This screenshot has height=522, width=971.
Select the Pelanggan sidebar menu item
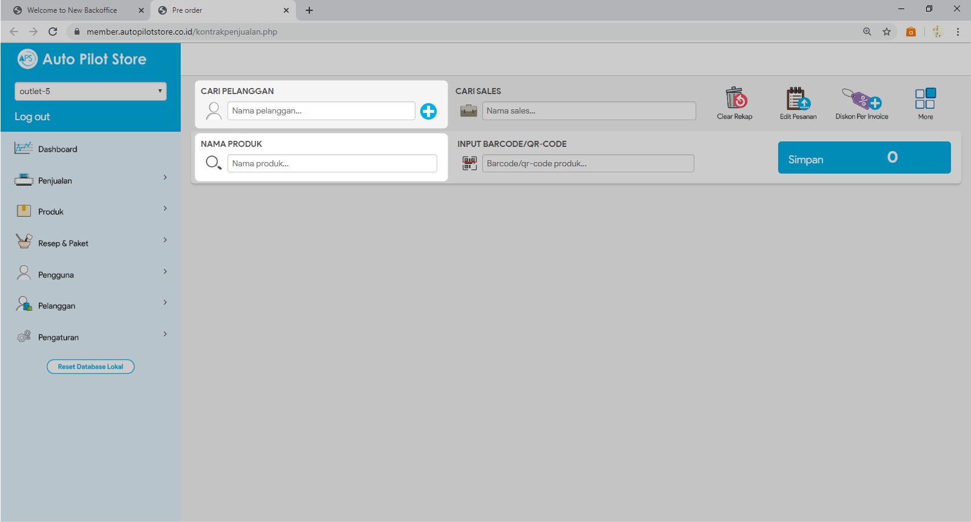click(x=56, y=306)
